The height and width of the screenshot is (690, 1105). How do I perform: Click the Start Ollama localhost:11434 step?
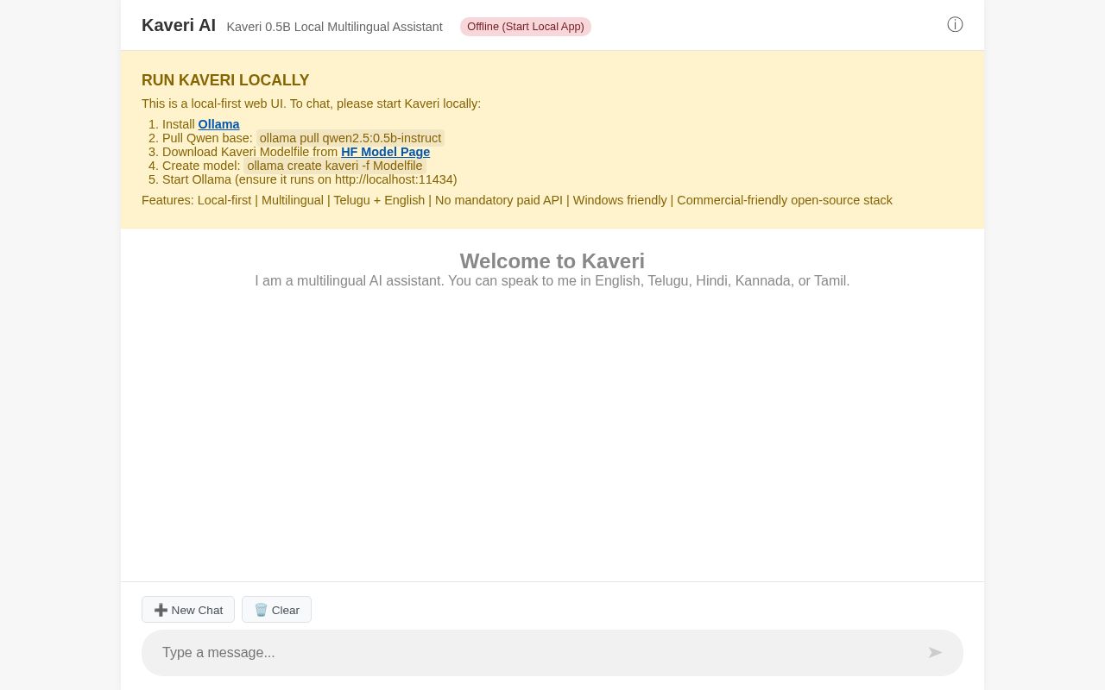coord(310,179)
